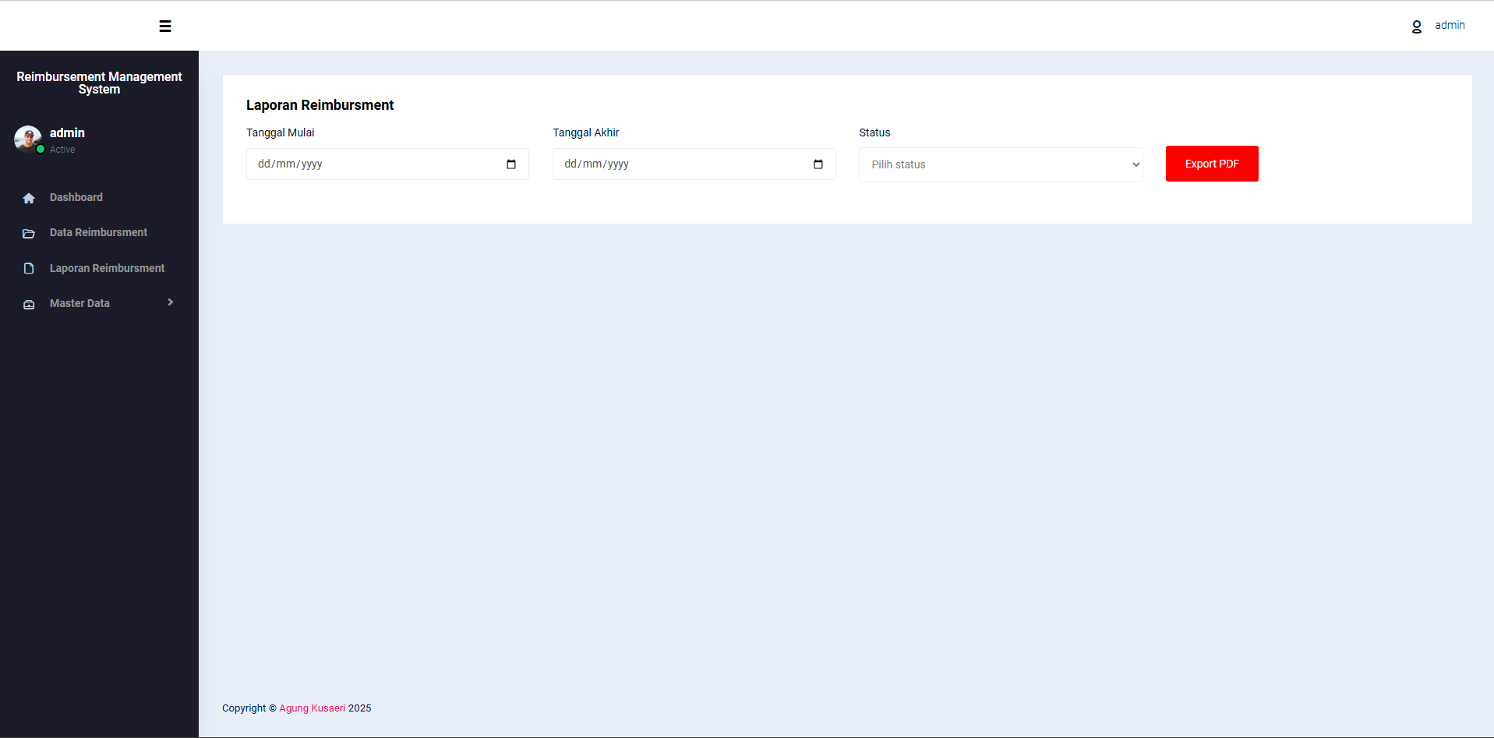This screenshot has height=738, width=1494.
Task: Click the user profile icon in the header
Action: point(1417,26)
